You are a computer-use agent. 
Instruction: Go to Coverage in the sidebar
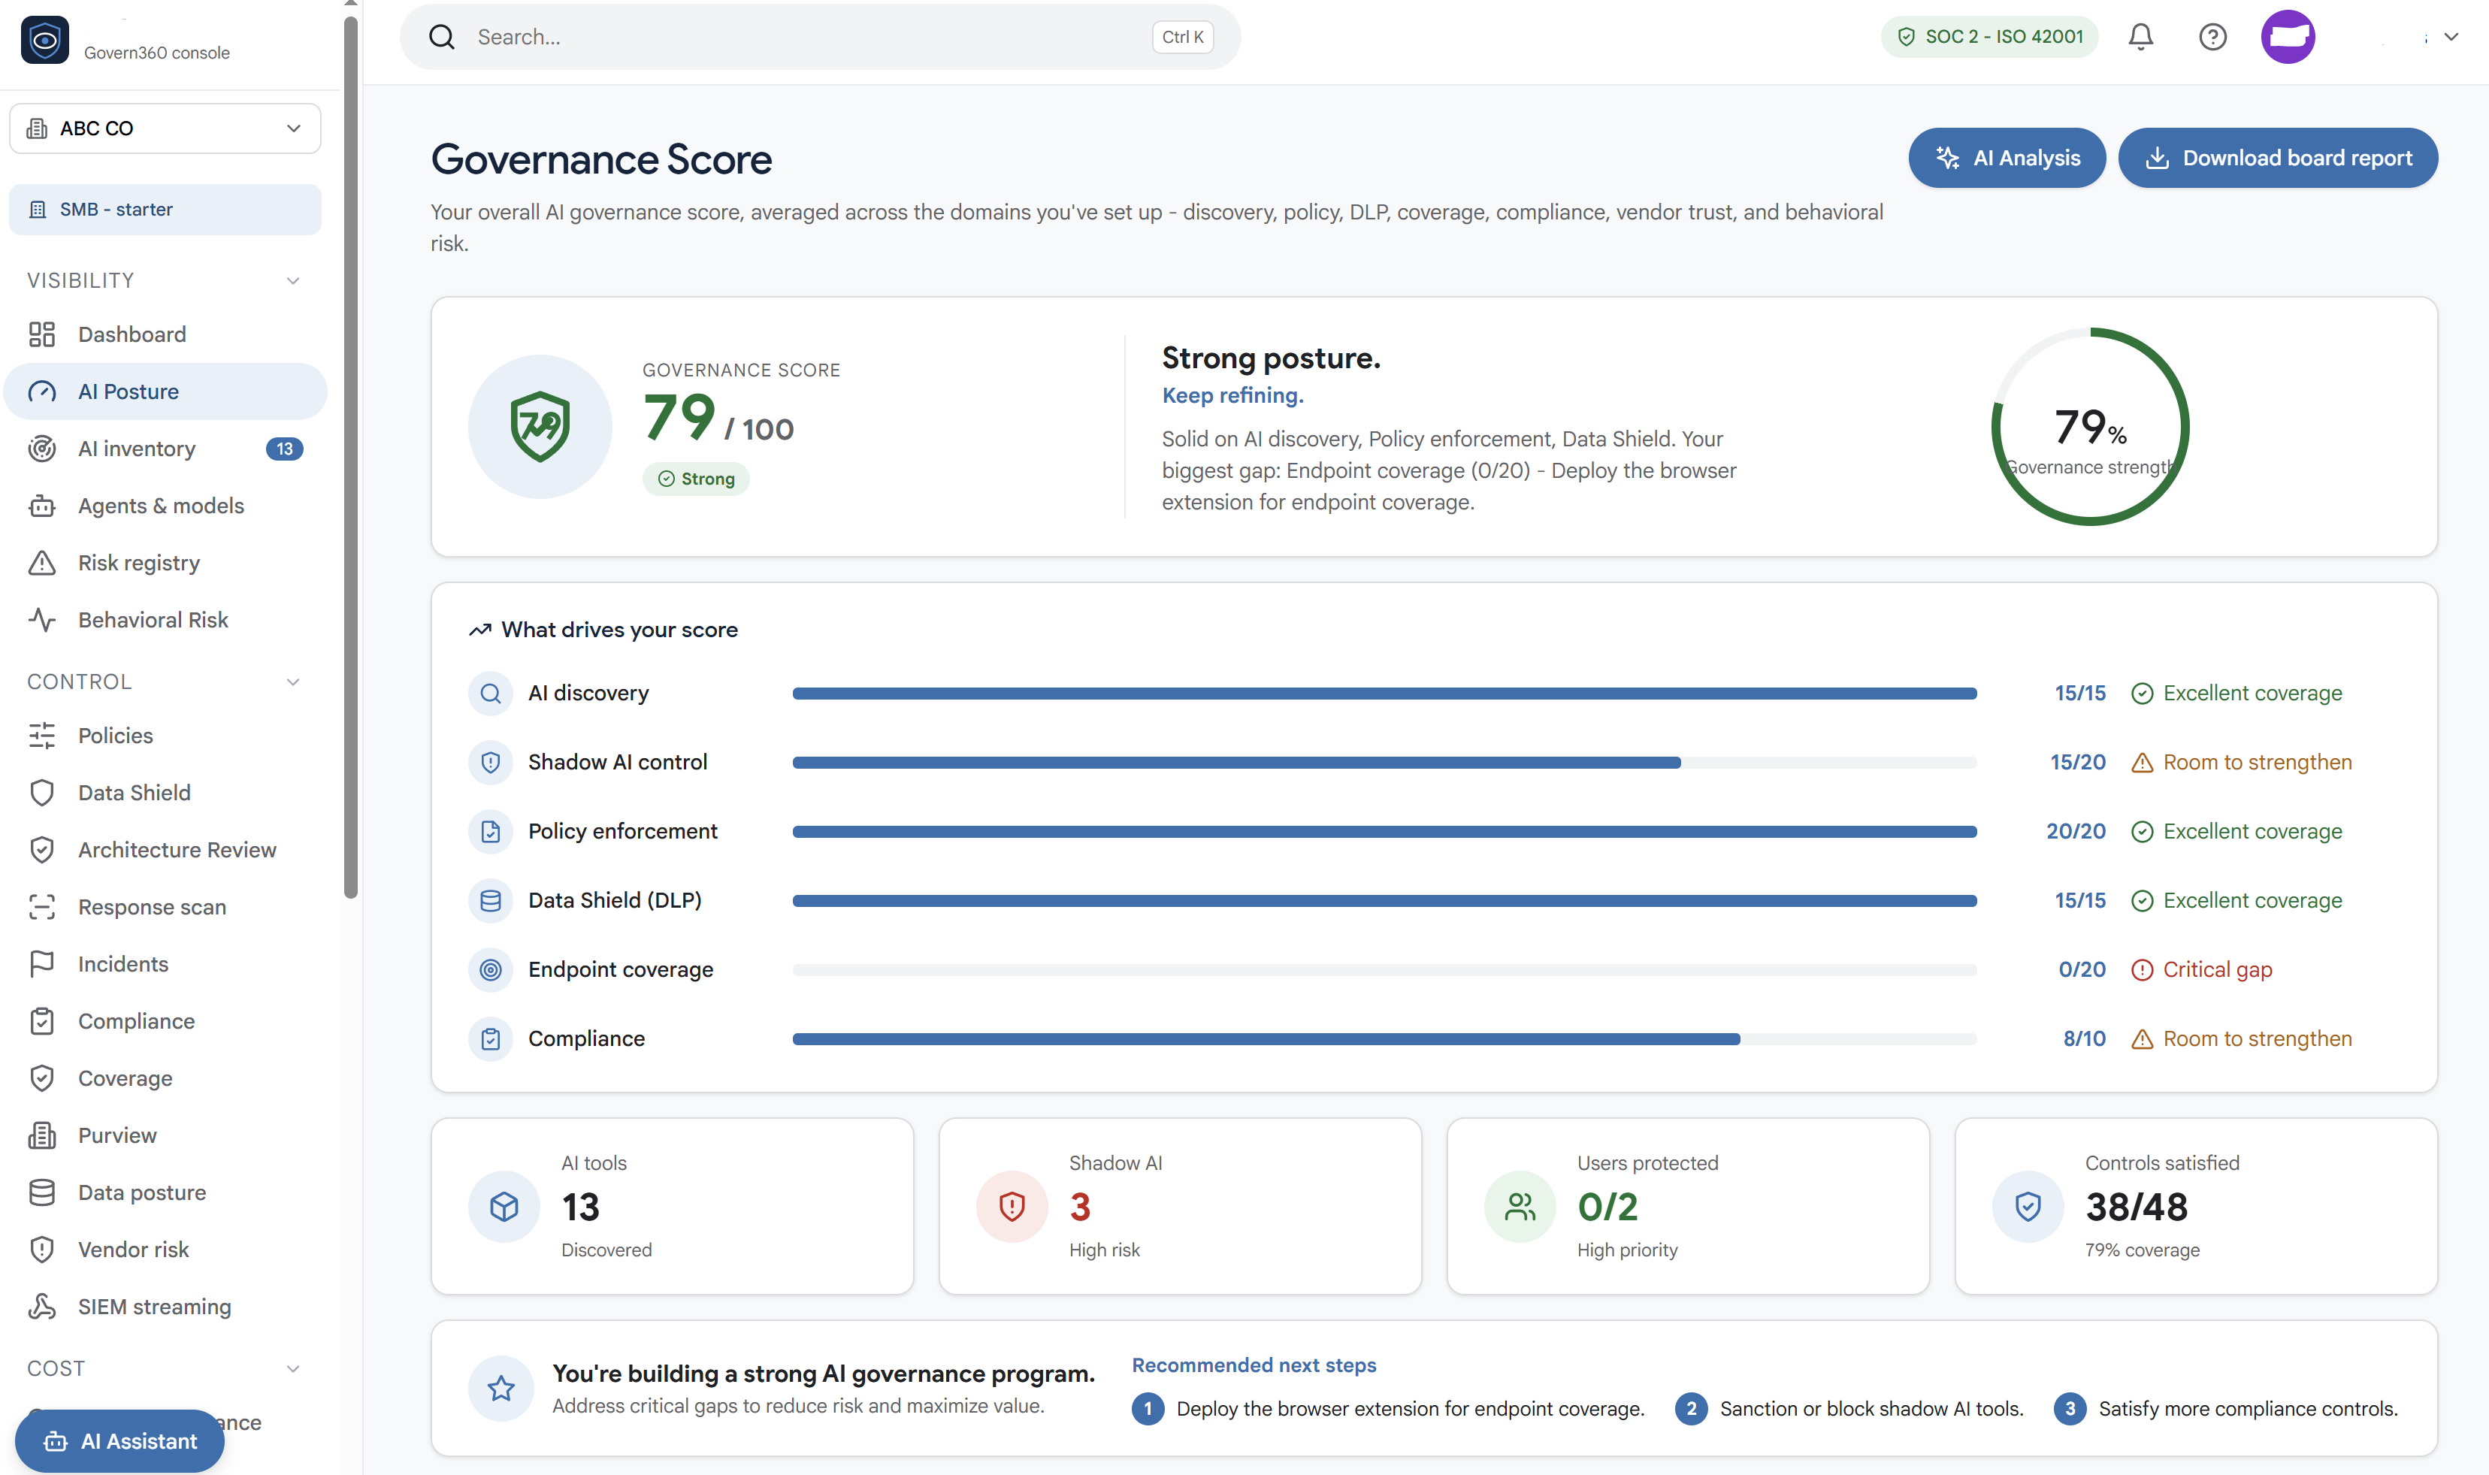[165, 1078]
